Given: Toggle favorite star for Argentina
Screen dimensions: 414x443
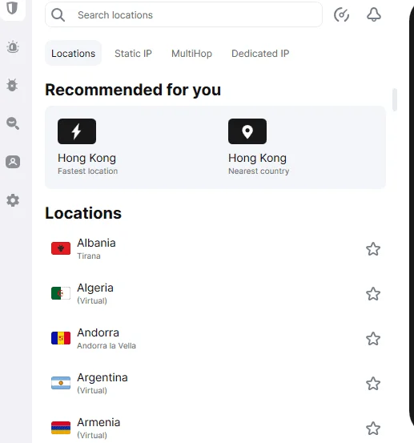Looking at the screenshot, I should point(373,384).
